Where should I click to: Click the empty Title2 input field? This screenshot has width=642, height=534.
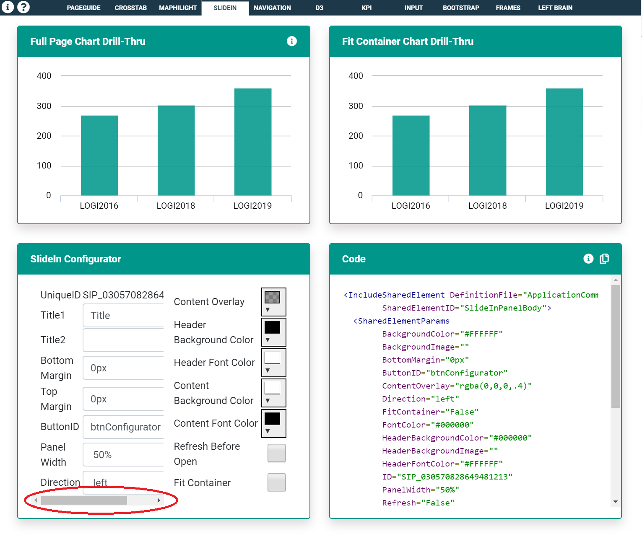click(x=123, y=340)
